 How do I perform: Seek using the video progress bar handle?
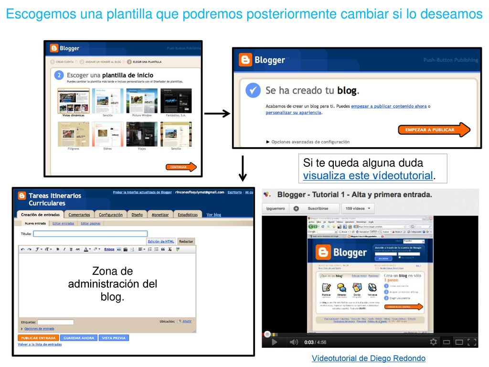[x=267, y=334]
